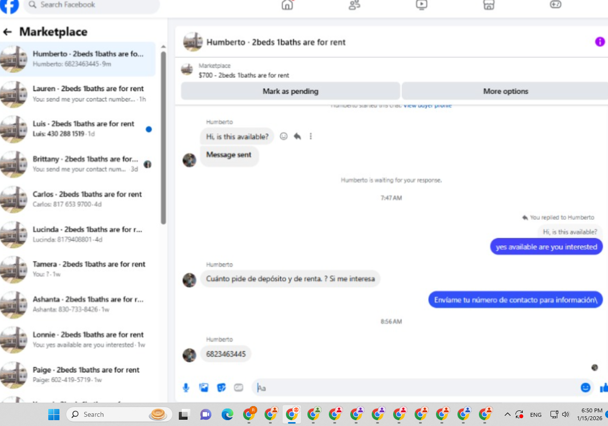The width and height of the screenshot is (608, 426).
Task: Click the $700 listing title text
Action: click(x=244, y=75)
